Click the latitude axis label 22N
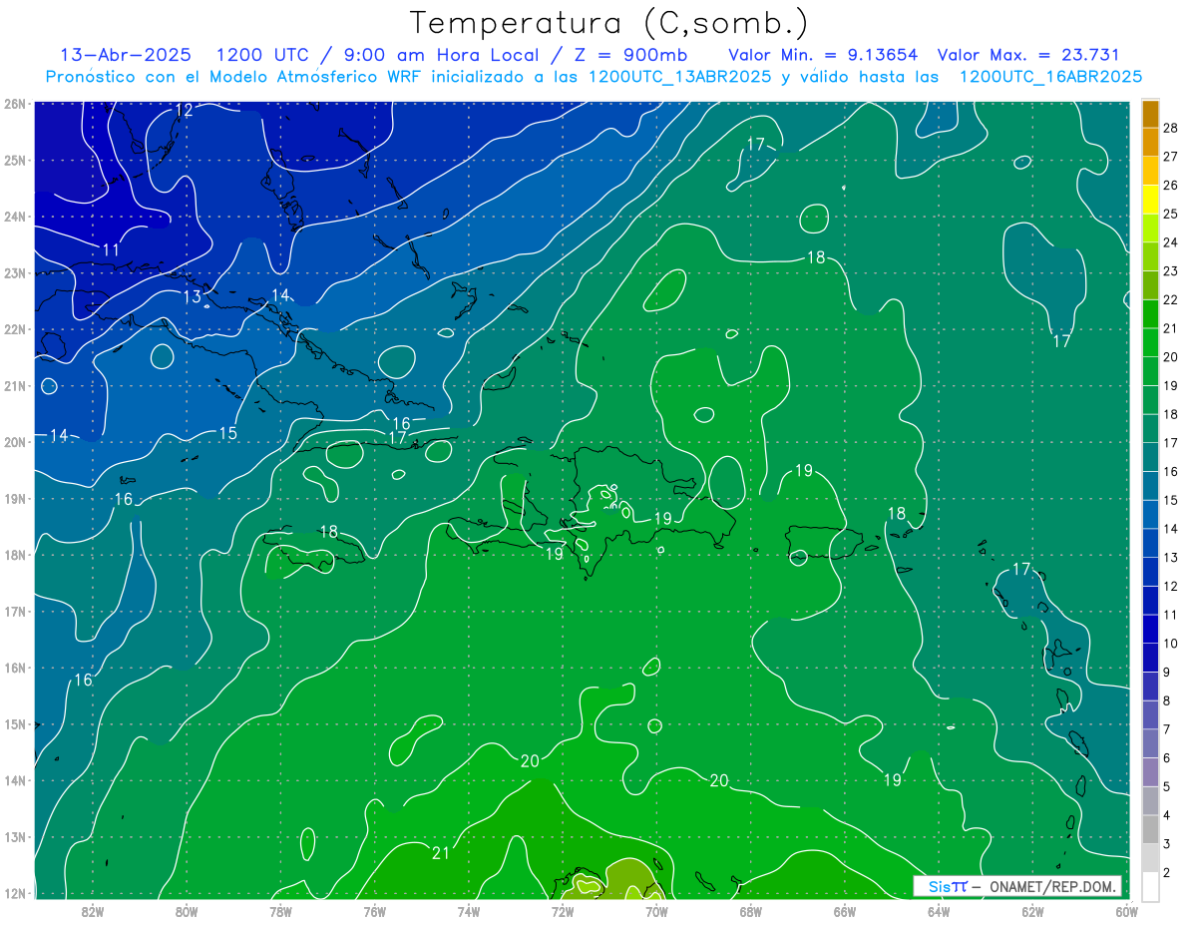This screenshot has width=1197, height=925. [14, 329]
